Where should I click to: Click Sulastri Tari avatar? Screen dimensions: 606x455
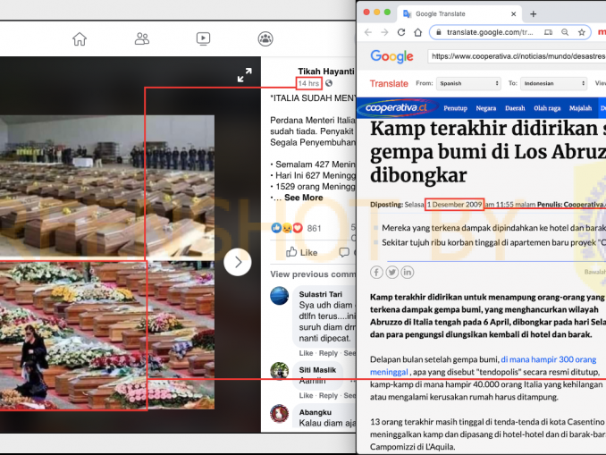pos(280,296)
